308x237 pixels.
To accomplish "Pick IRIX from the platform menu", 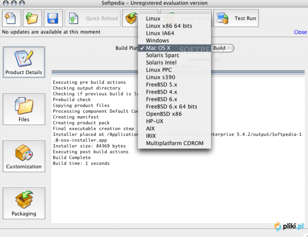I will click(174, 136).
